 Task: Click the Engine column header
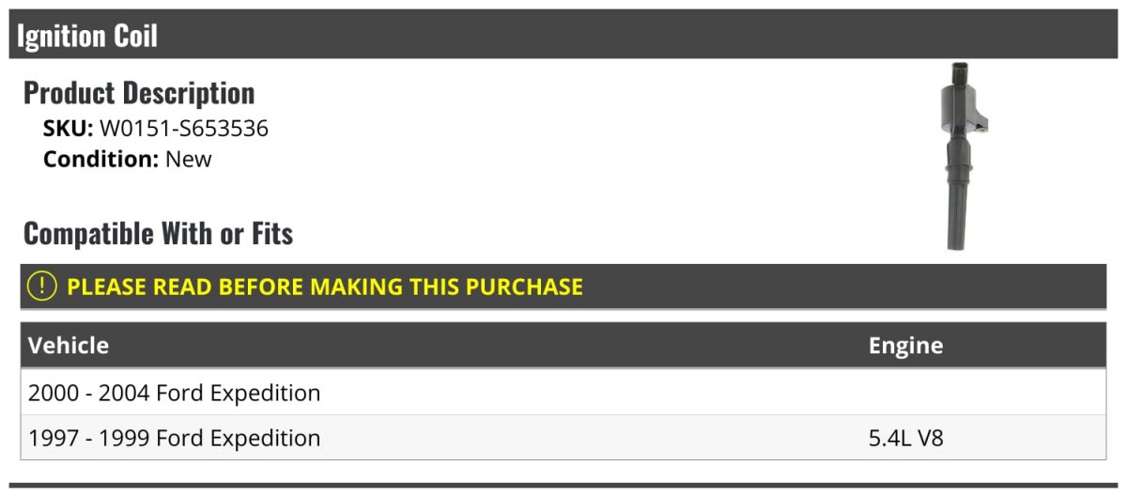(905, 346)
